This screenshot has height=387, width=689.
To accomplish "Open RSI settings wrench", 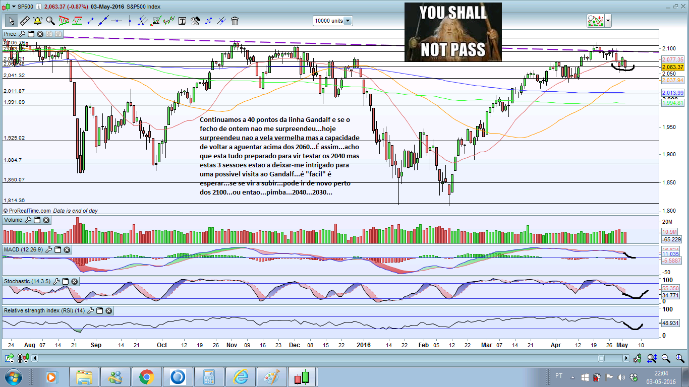I will [x=90, y=311].
